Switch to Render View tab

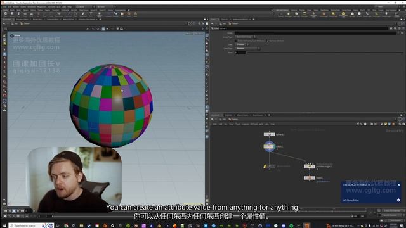tap(37, 19)
